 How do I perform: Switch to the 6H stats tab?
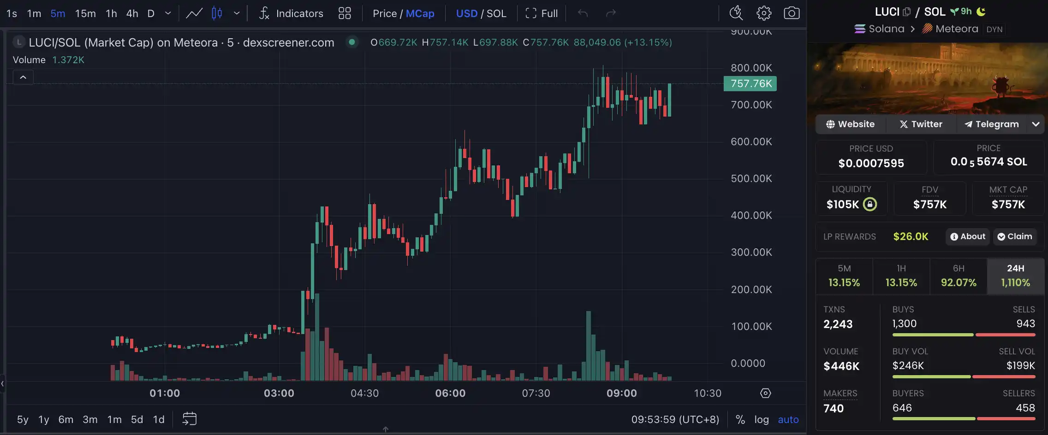959,276
